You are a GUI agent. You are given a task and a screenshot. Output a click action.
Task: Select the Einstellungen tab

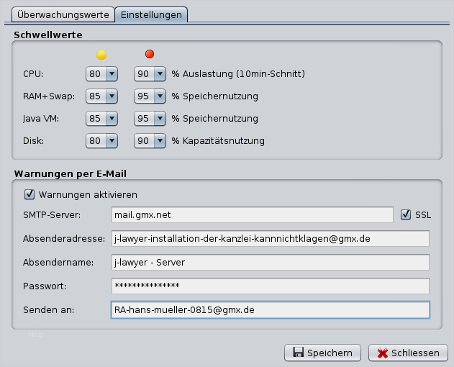pos(151,14)
